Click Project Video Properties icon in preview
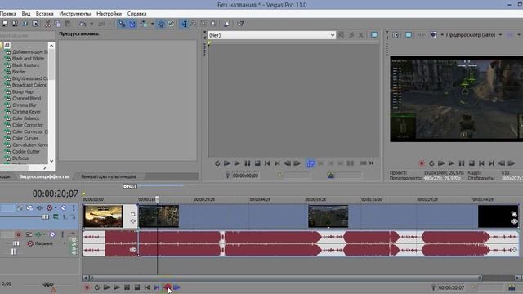The image size is (523, 294). click(x=396, y=34)
